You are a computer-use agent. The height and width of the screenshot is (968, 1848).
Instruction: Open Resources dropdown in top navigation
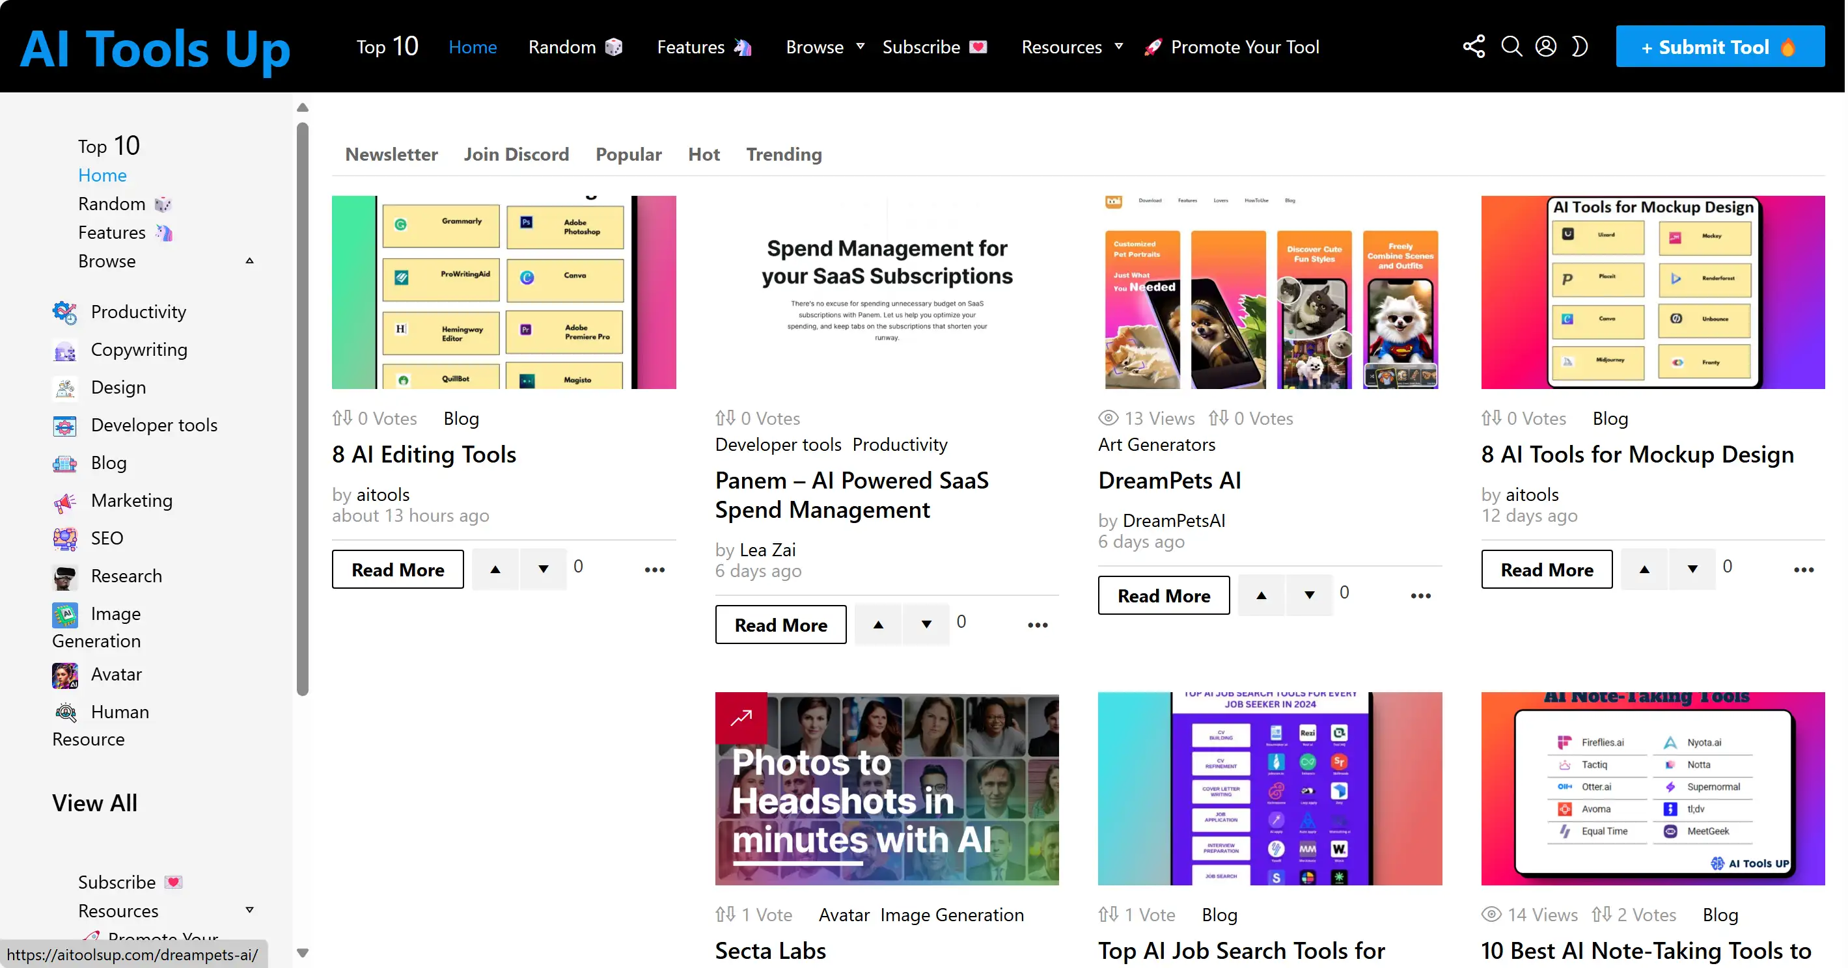click(x=1072, y=47)
